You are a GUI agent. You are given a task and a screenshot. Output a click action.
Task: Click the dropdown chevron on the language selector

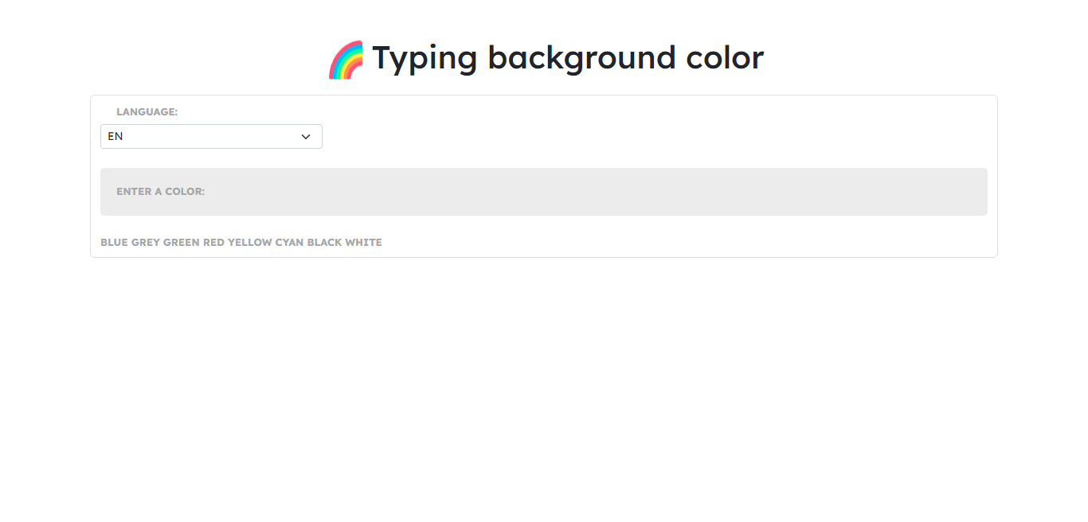point(306,136)
